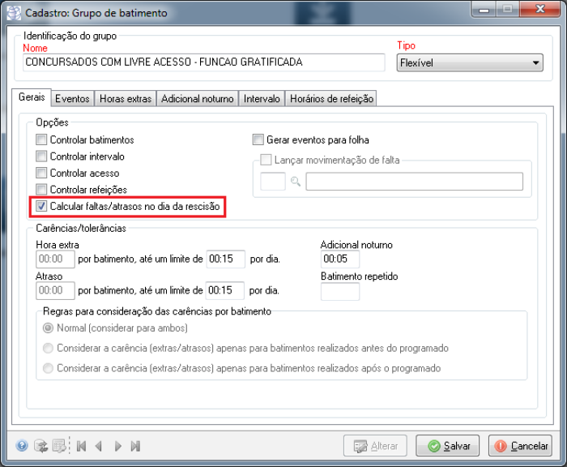Screen dimensions: 567x467
Task: Click the magnifier search icon for falta
Action: (x=296, y=182)
